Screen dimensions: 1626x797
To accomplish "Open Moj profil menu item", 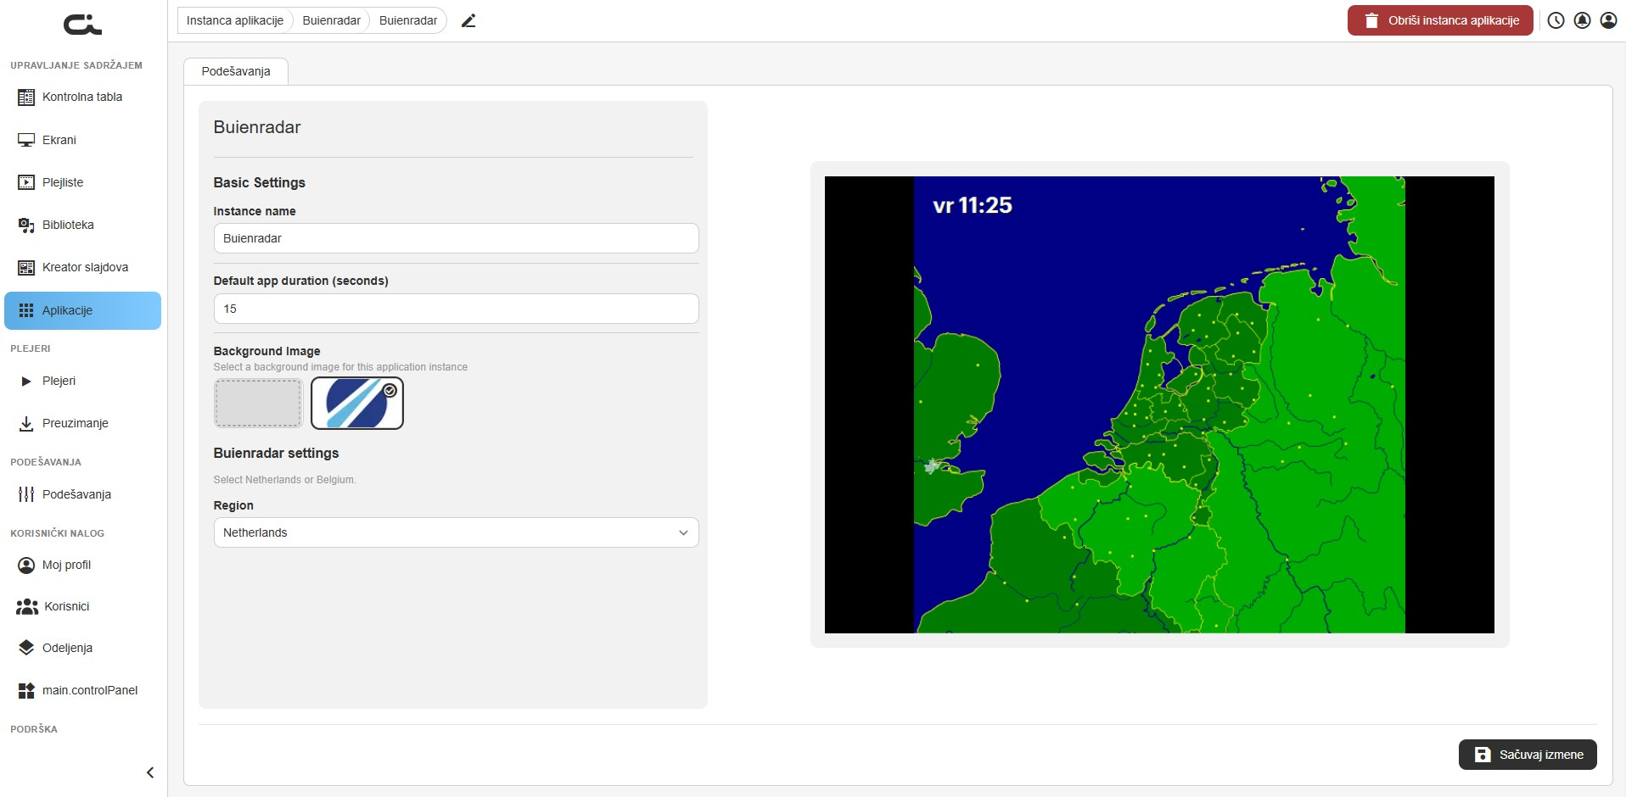I will tap(82, 565).
